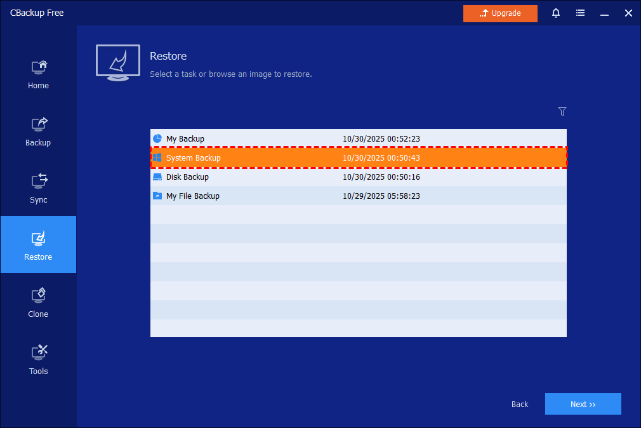
Task: Open the Sync section
Action: (x=38, y=188)
